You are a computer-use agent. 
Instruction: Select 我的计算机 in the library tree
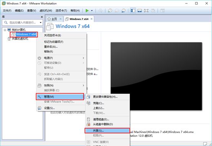(x=18, y=30)
